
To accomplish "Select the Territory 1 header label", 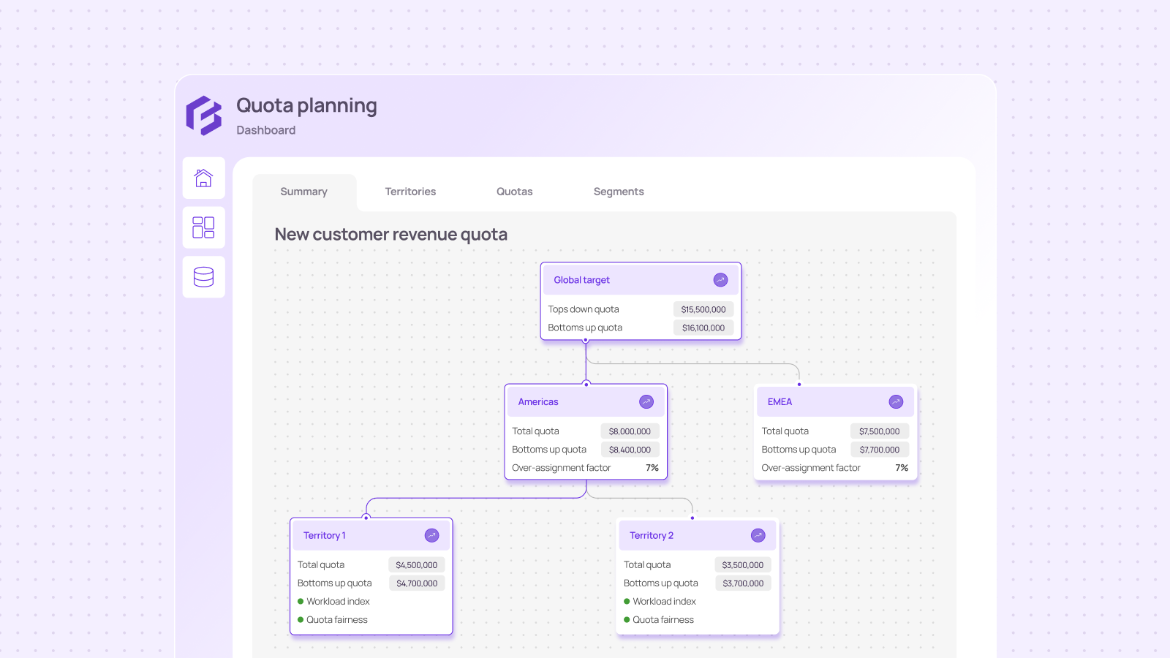I will (x=325, y=536).
